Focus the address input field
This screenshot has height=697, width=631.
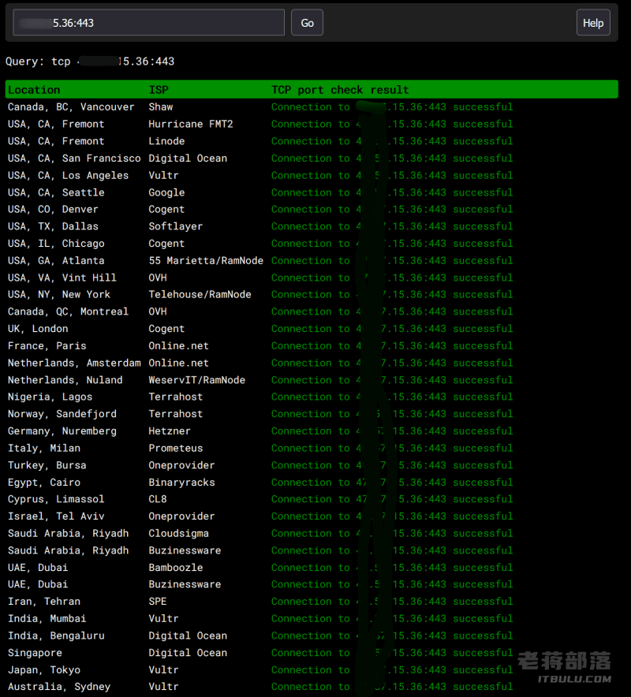[x=148, y=23]
